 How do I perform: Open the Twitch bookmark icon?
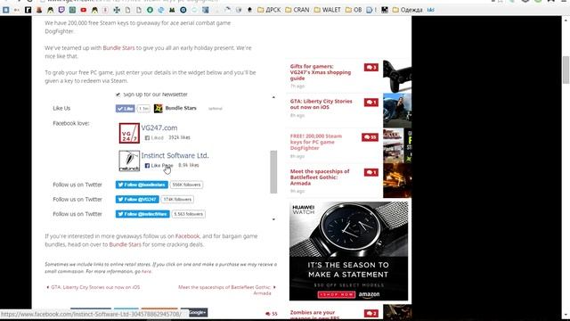click(61, 10)
